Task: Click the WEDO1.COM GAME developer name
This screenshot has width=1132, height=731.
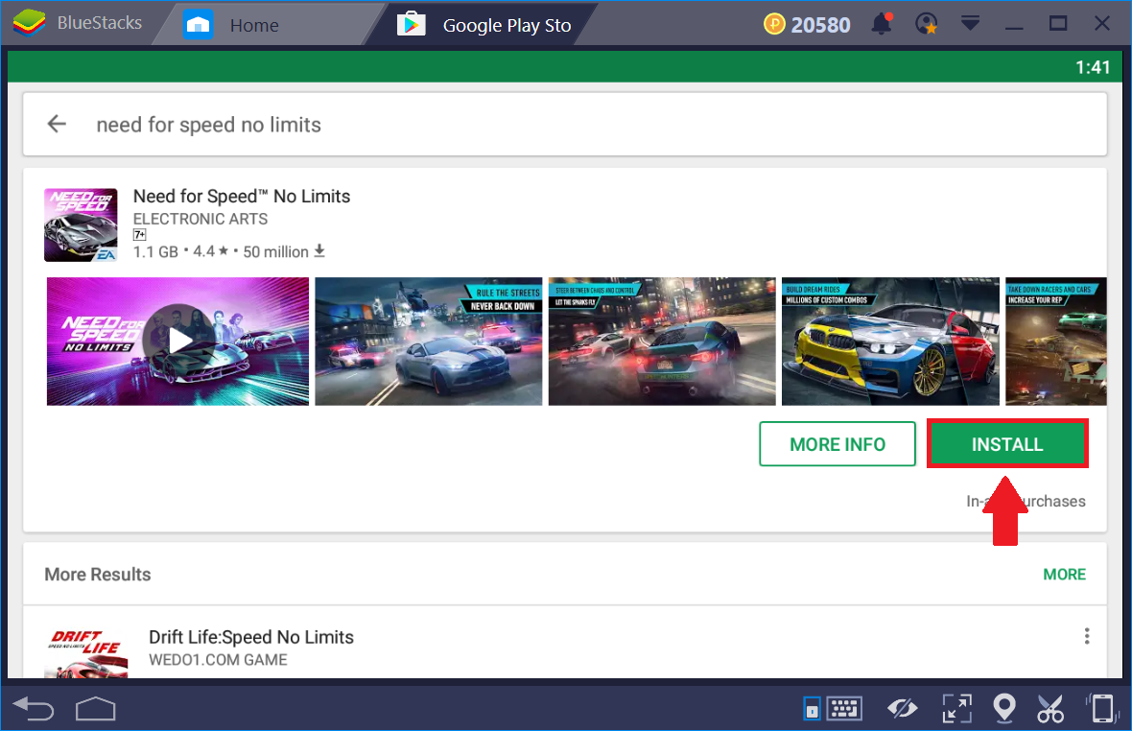Action: tap(218, 660)
